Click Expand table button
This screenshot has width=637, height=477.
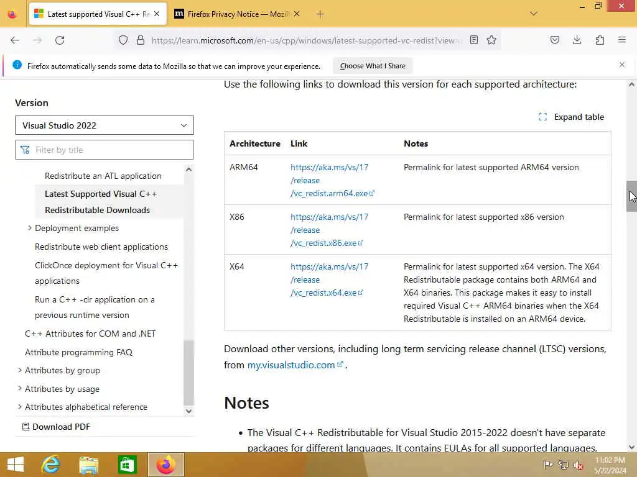coord(571,117)
